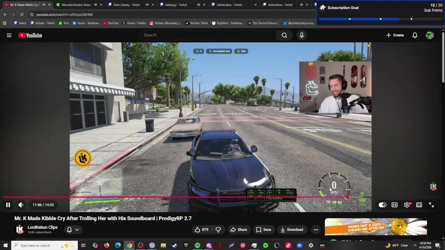Mute audio on Goth_Shawty tab

point(147,5)
